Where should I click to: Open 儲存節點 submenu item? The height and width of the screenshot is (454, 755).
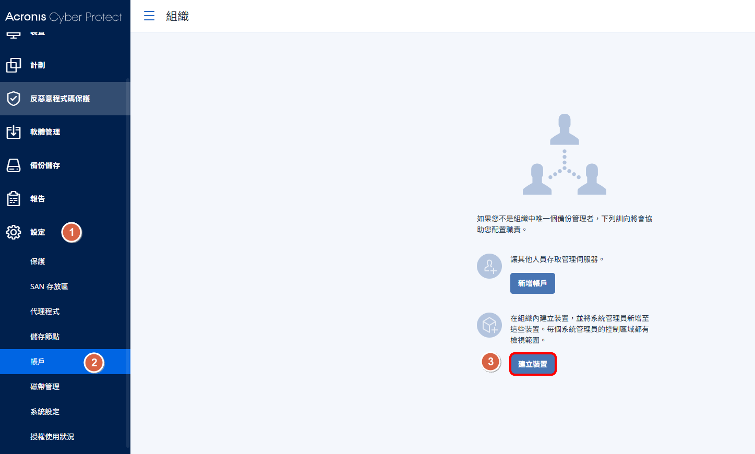click(x=65, y=337)
